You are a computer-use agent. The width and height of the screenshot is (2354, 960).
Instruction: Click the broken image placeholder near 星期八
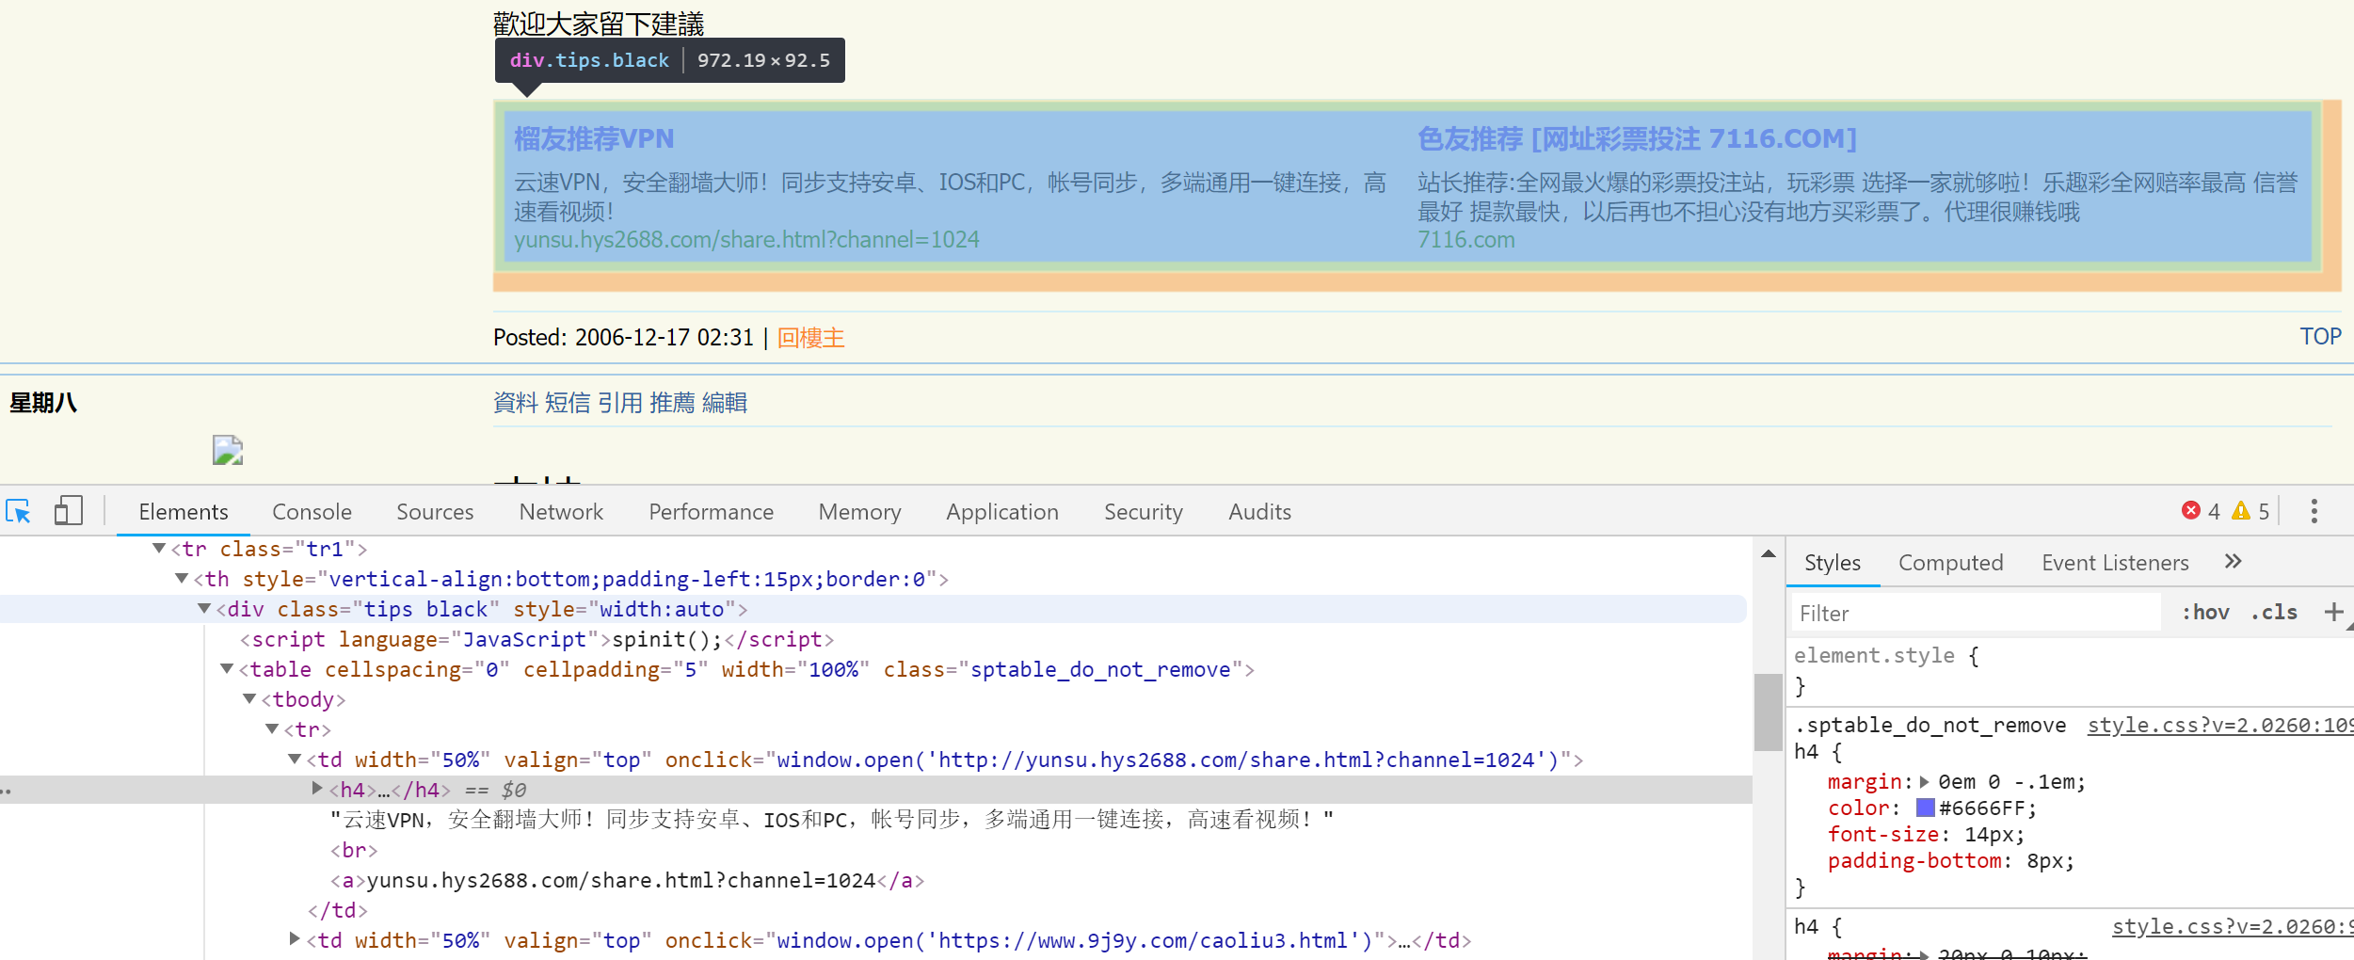pos(228,451)
